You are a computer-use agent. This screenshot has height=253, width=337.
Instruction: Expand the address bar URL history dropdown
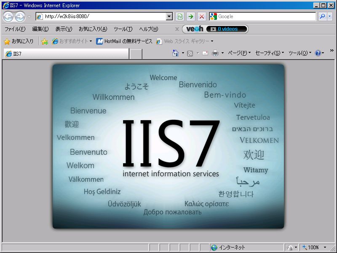170,16
